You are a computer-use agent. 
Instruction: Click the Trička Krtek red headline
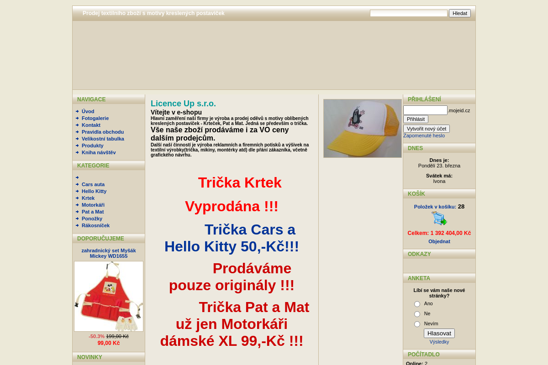(240, 182)
